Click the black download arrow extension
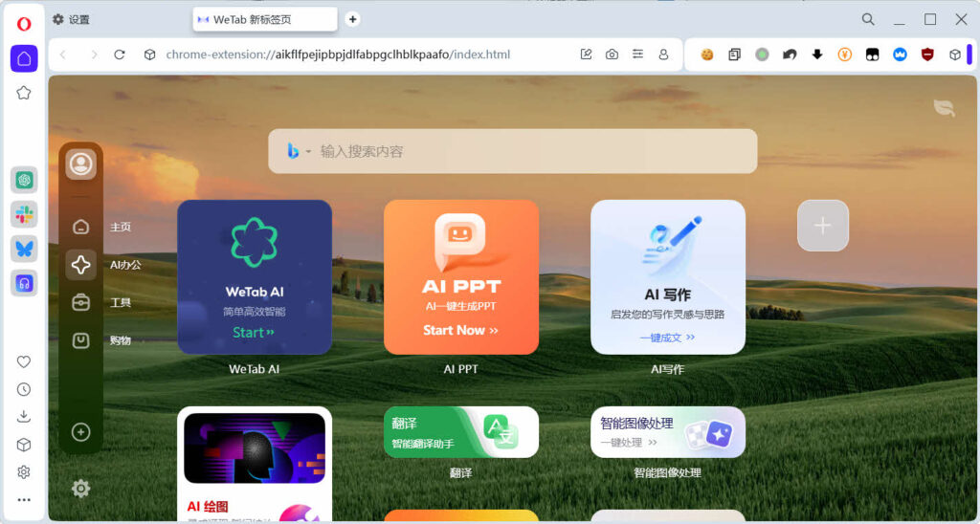This screenshot has height=524, width=980. pyautogui.click(x=817, y=55)
